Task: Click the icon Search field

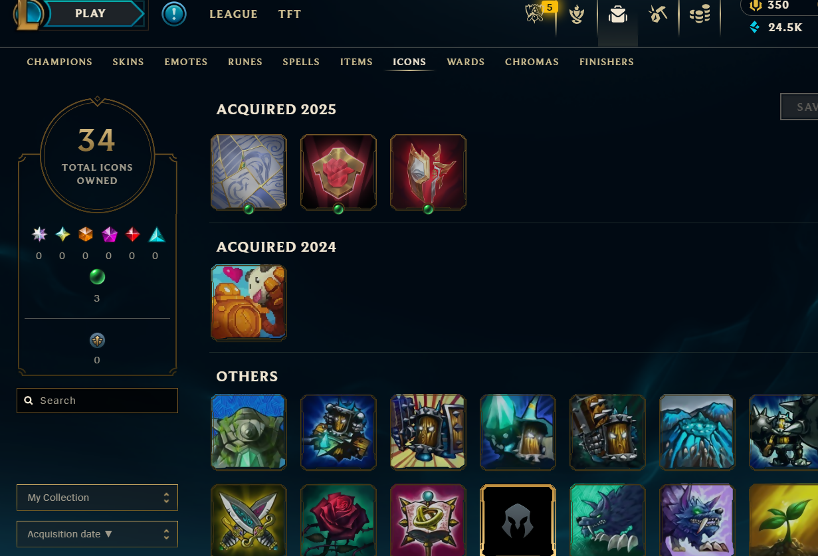Action: click(97, 401)
